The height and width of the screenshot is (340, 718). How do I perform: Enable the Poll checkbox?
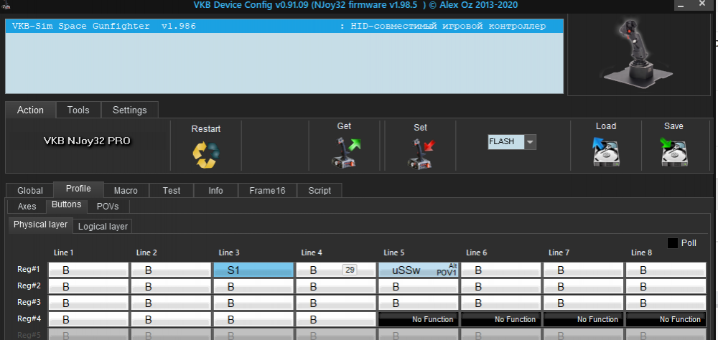(x=672, y=243)
